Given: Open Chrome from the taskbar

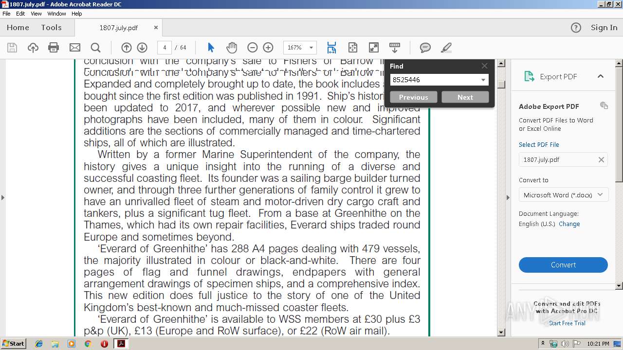Looking at the screenshot, I should [x=88, y=344].
